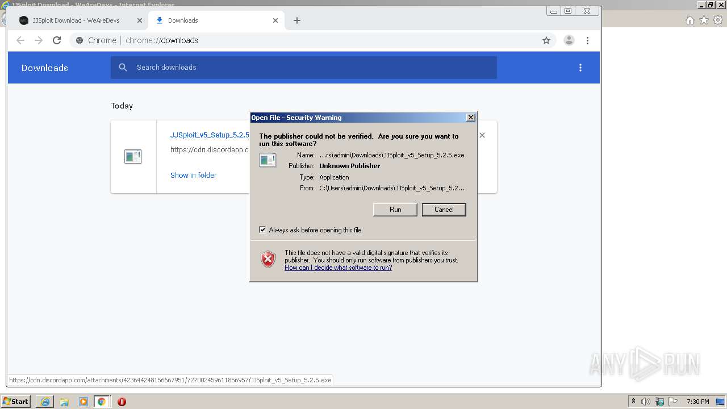This screenshot has width=727, height=409.
Task: Close the JJSploit Download tab
Action: [x=139, y=20]
